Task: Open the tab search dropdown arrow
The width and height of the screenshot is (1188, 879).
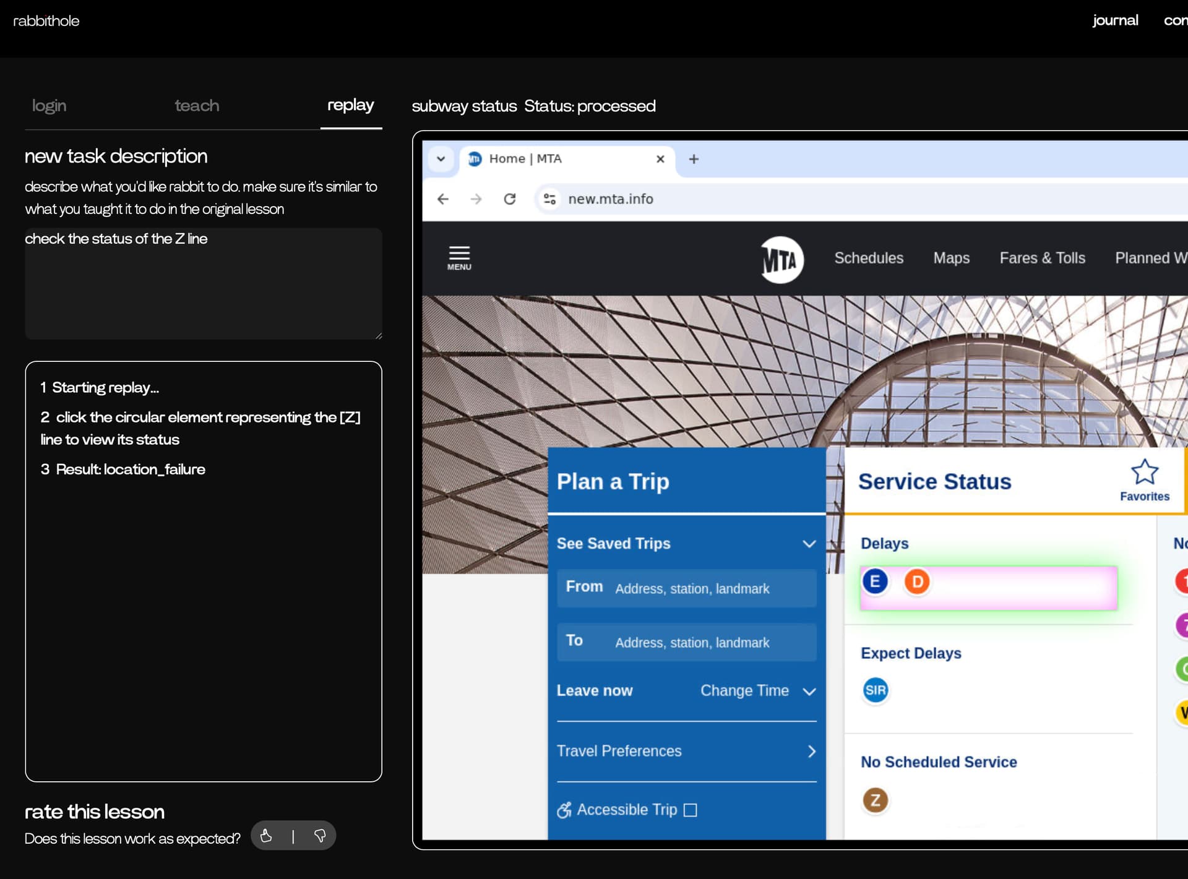Action: (x=441, y=159)
